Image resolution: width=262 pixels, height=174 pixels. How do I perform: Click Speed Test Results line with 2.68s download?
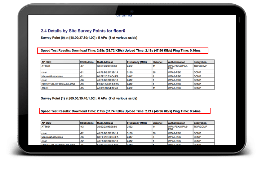[121, 51]
